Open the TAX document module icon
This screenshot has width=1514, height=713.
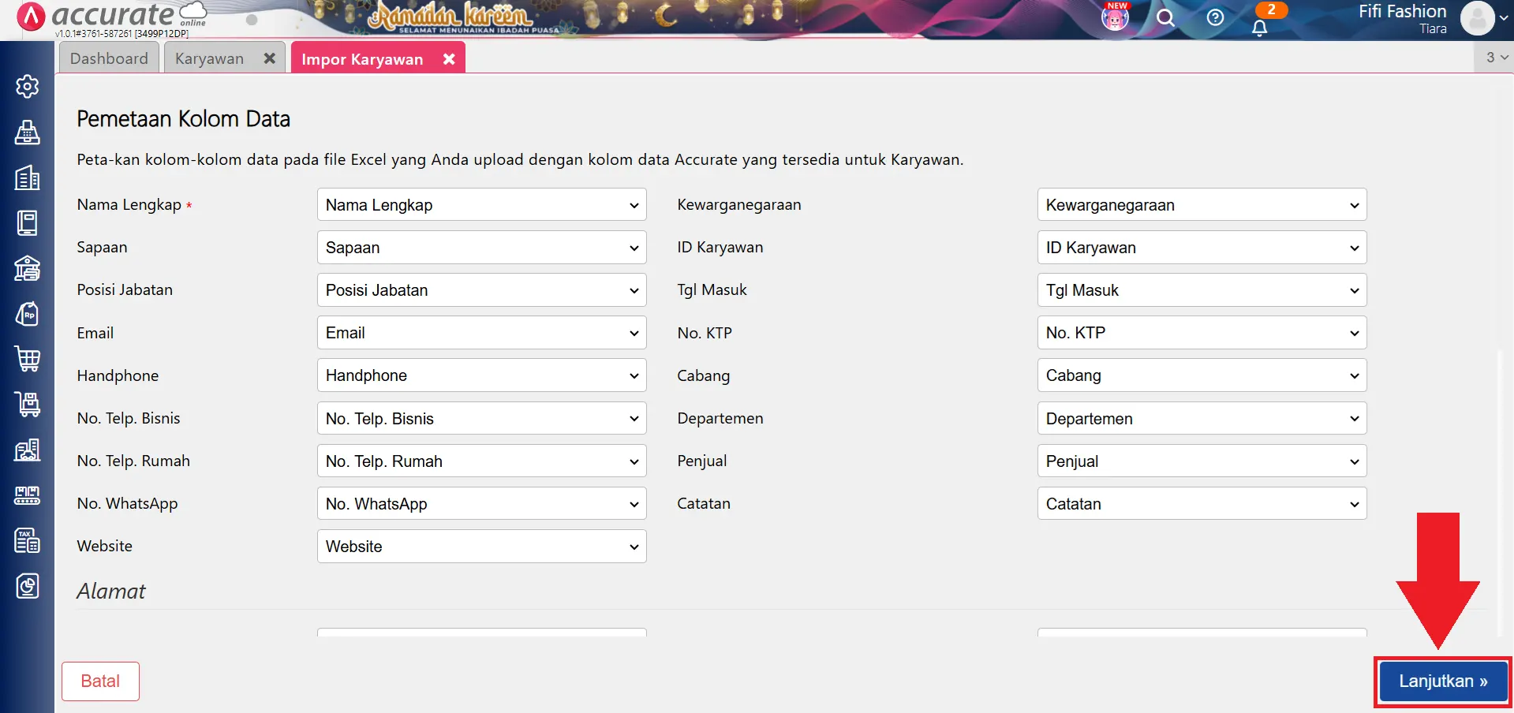click(x=28, y=540)
